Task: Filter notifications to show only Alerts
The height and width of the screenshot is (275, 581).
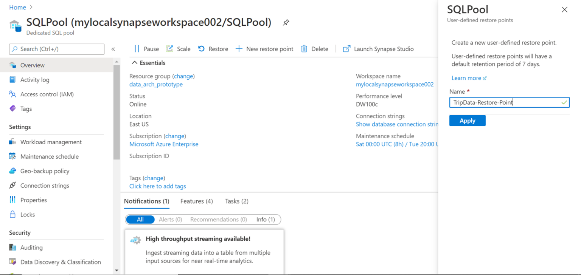Action: (170, 219)
